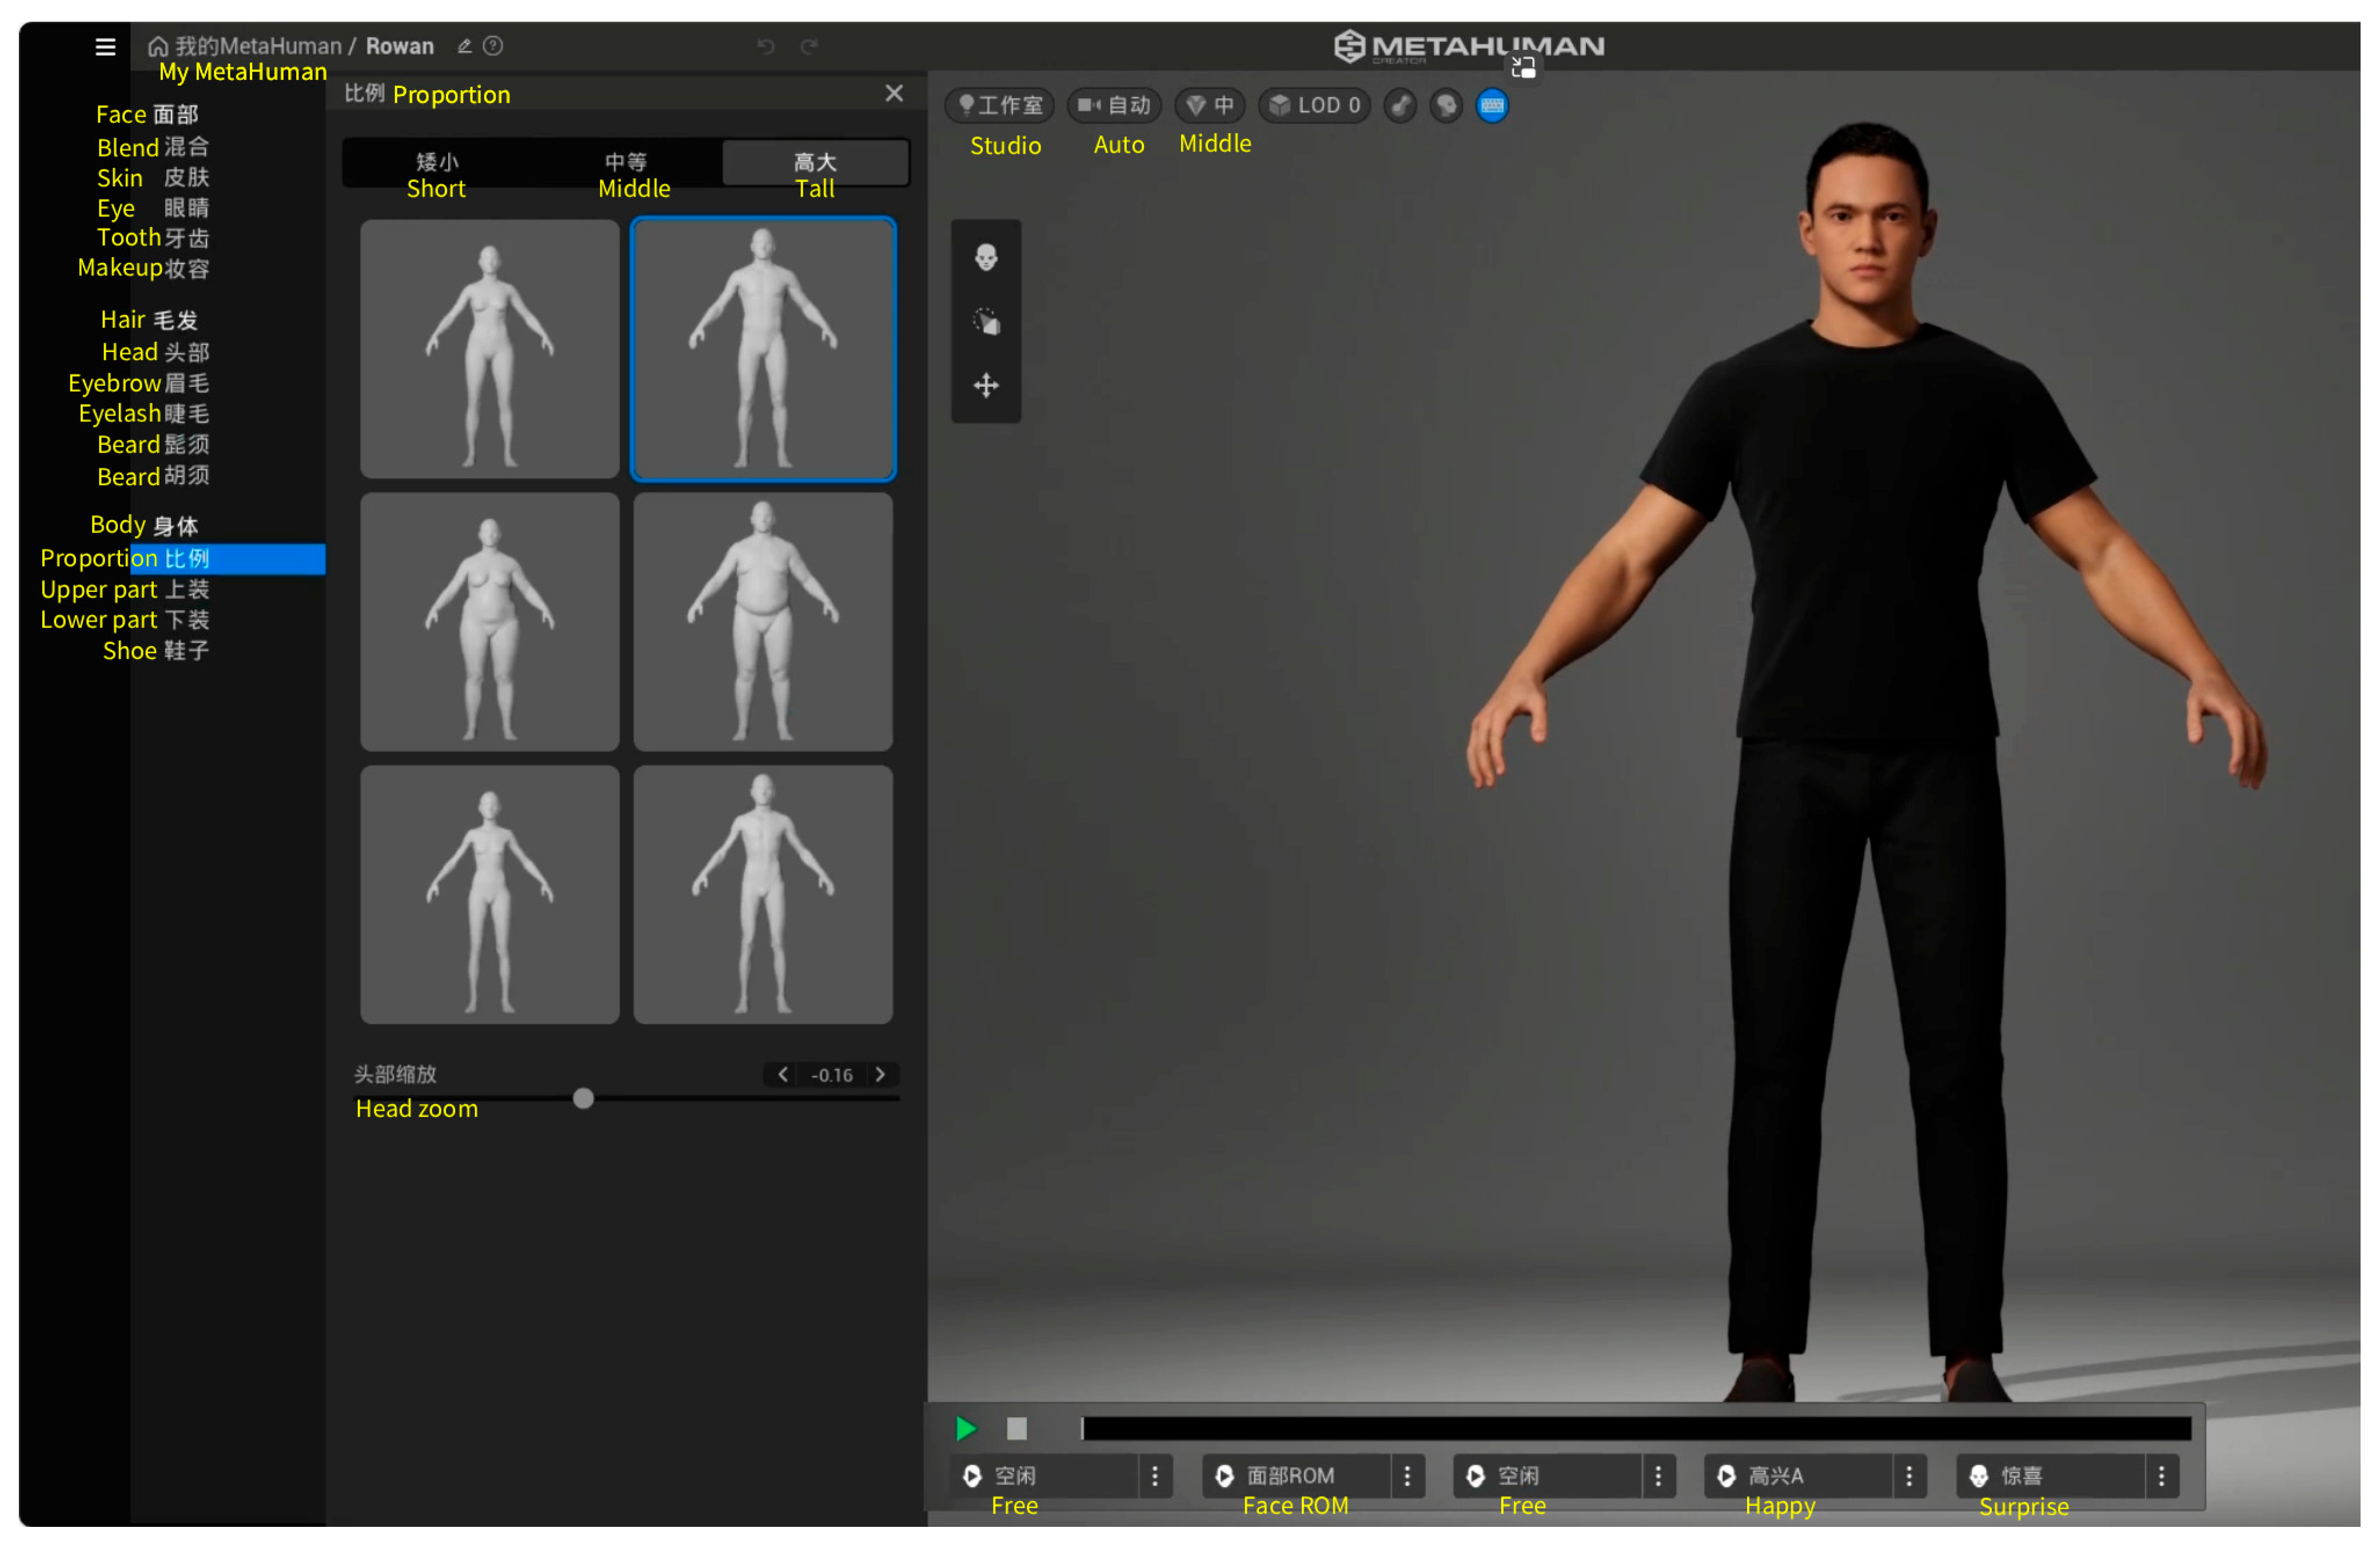
Task: Open the Skin section in sidebar
Action: [186, 178]
